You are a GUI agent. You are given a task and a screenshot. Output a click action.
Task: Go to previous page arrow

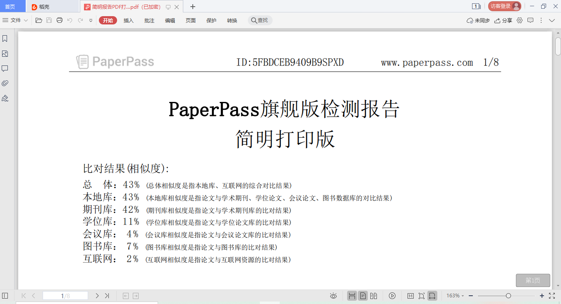tap(34, 296)
